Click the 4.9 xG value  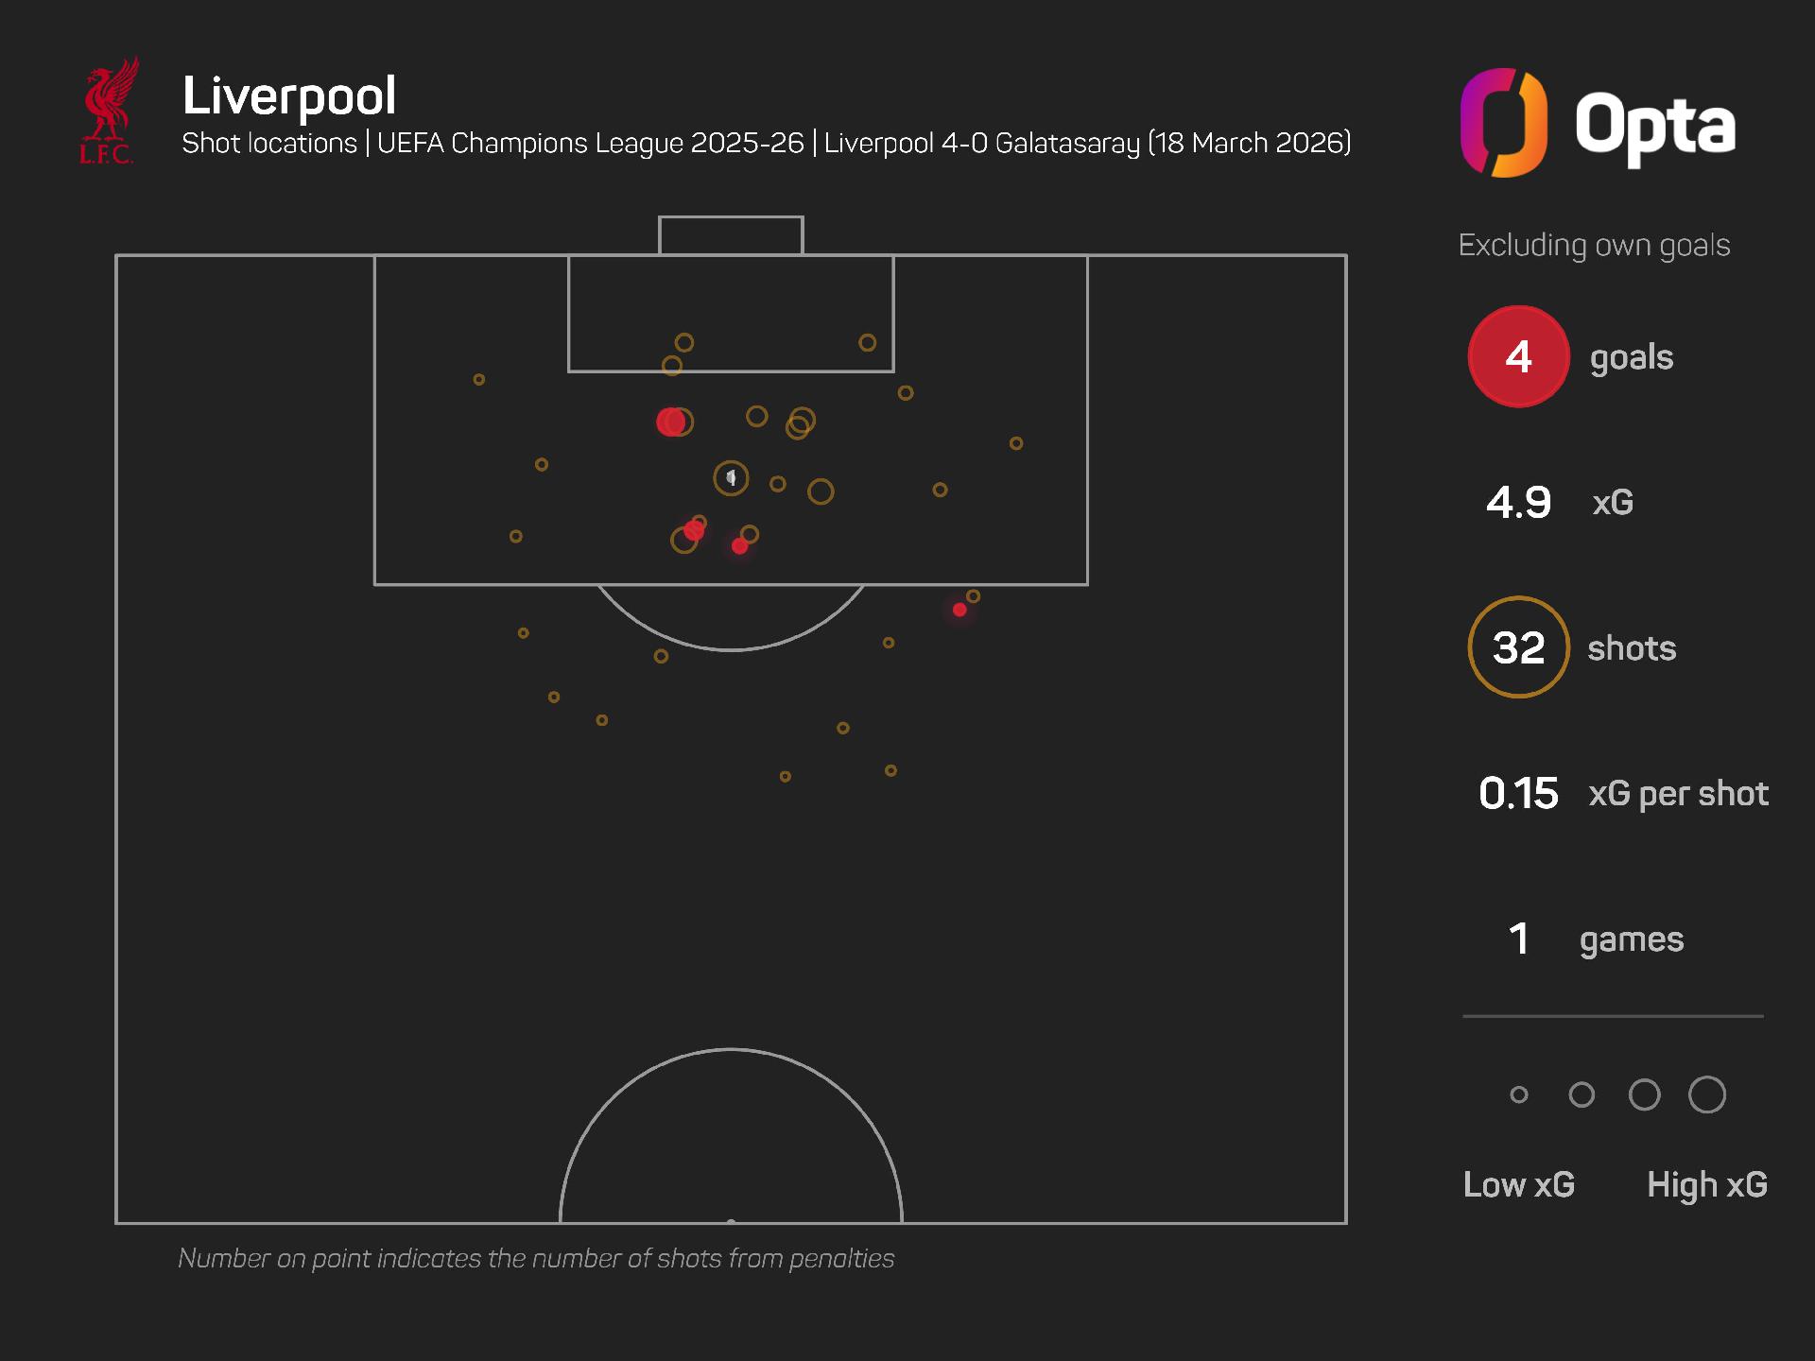tap(1518, 503)
